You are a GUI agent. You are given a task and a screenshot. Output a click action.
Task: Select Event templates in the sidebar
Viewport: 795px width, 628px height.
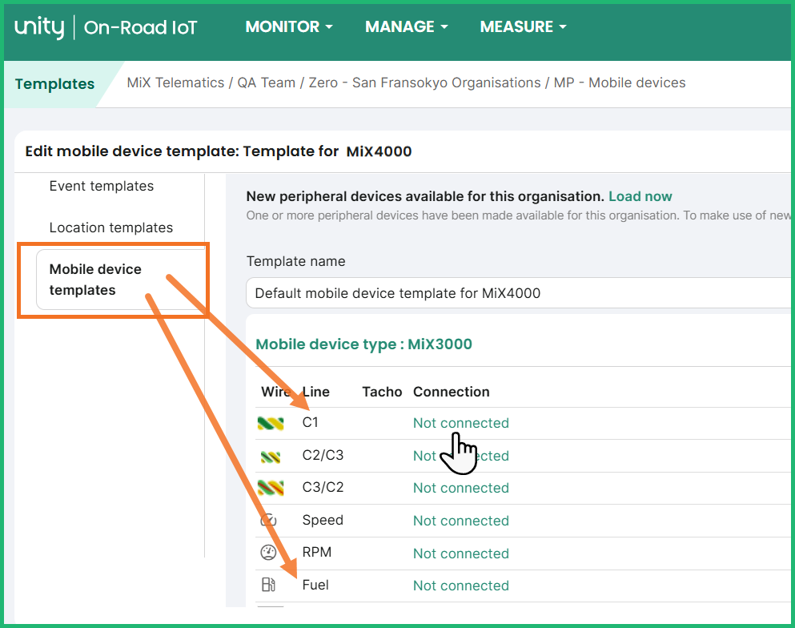(102, 186)
